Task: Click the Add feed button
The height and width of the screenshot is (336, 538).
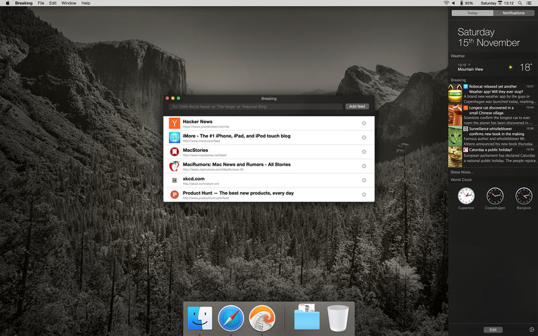Action: click(x=356, y=106)
